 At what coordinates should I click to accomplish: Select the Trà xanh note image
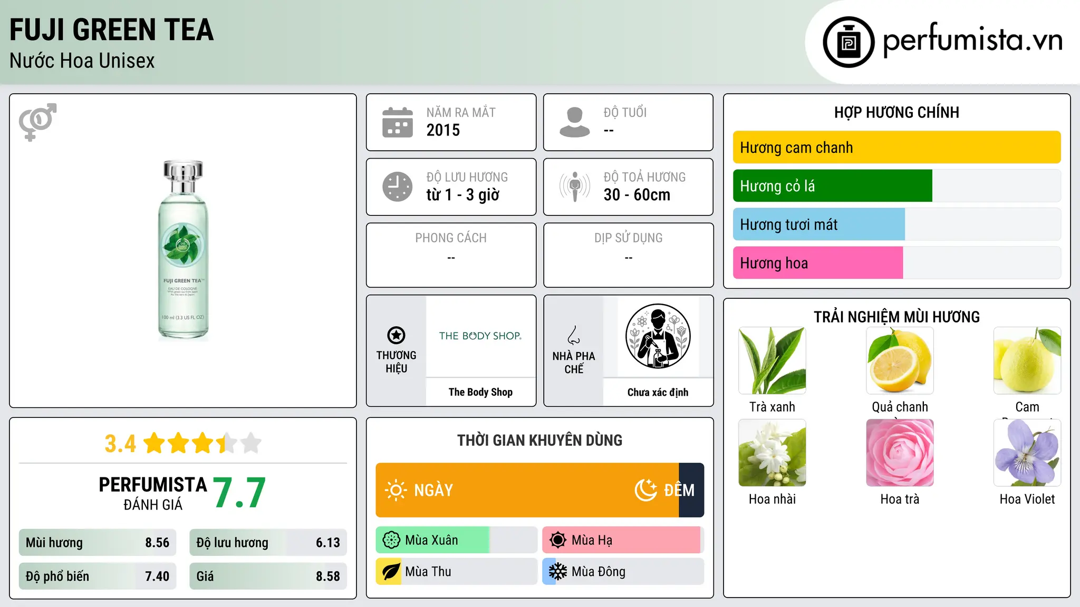[772, 360]
